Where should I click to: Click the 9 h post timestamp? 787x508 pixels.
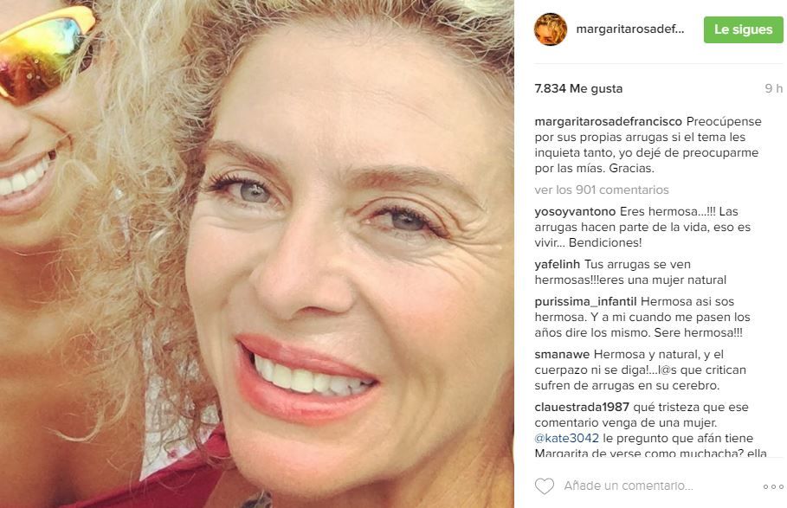(773, 88)
